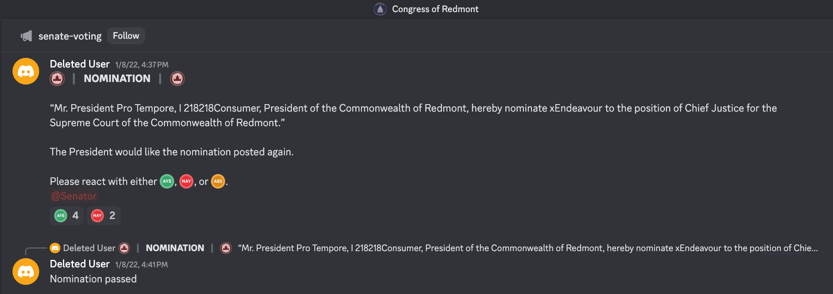Toggle the NAY reaction with 2 votes

[x=104, y=216]
